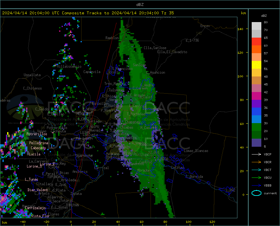Click the Vista_Flor pink label

click(40, 216)
